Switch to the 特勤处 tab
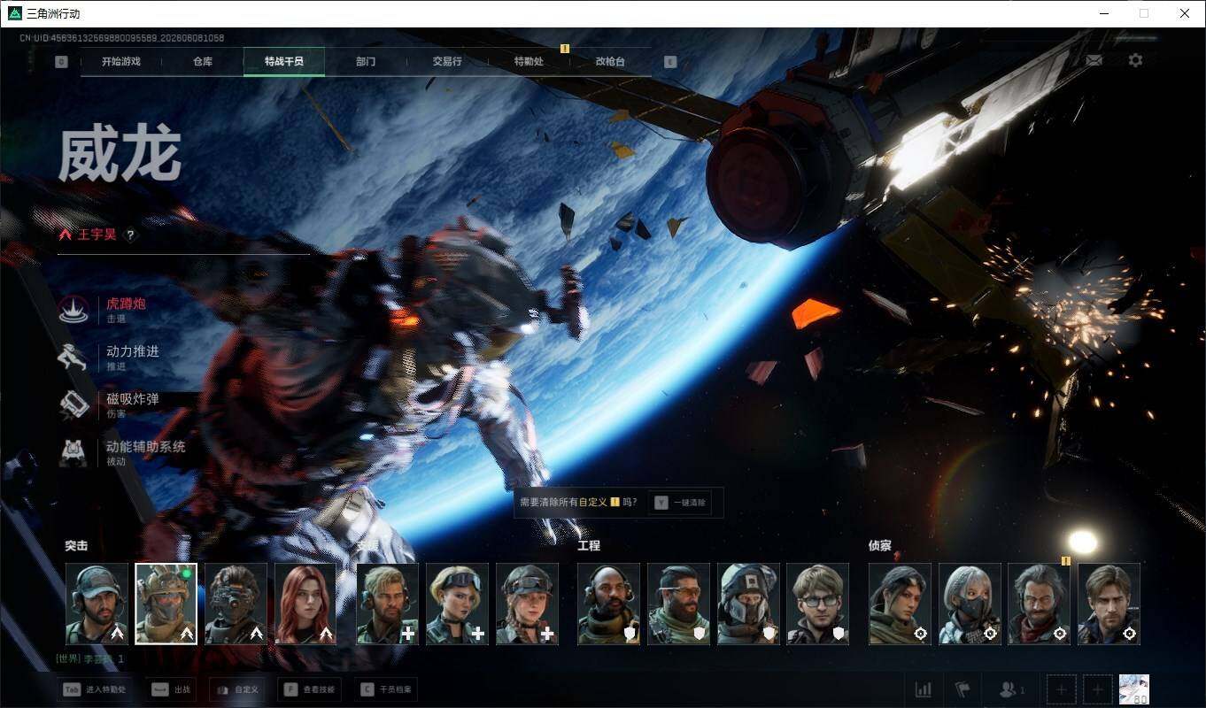This screenshot has height=708, width=1206. (x=529, y=62)
